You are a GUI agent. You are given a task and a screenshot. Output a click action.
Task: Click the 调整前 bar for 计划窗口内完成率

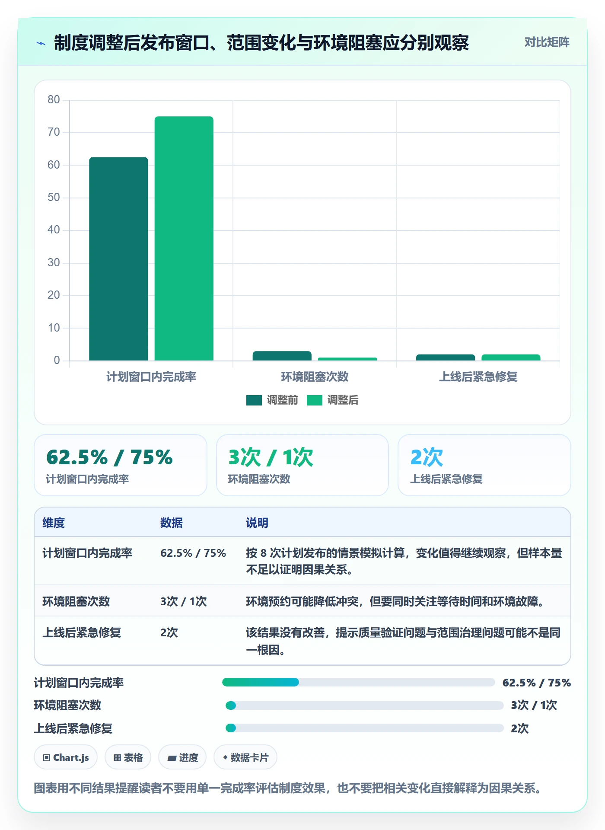[x=118, y=259]
